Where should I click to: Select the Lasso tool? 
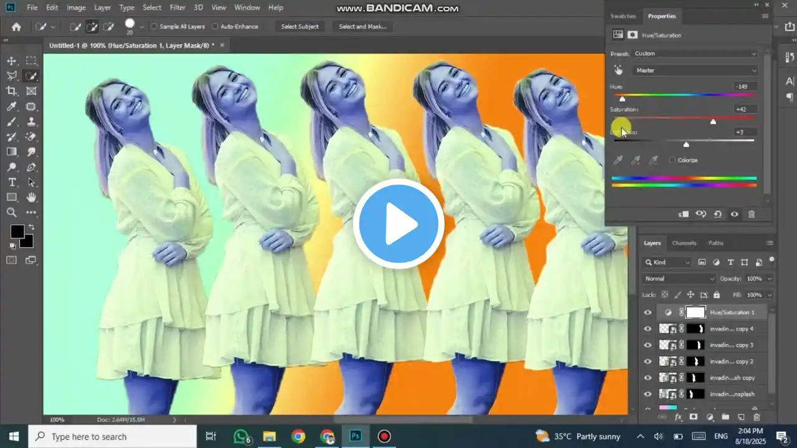(x=11, y=76)
